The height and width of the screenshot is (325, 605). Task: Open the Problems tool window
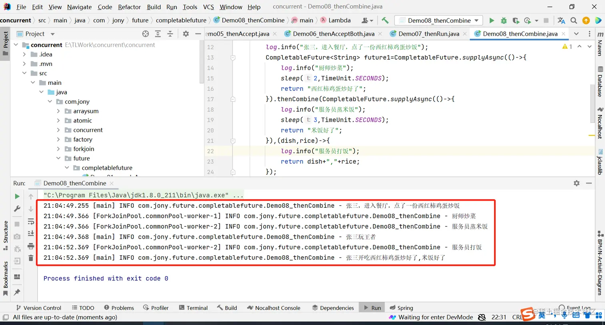coord(119,308)
